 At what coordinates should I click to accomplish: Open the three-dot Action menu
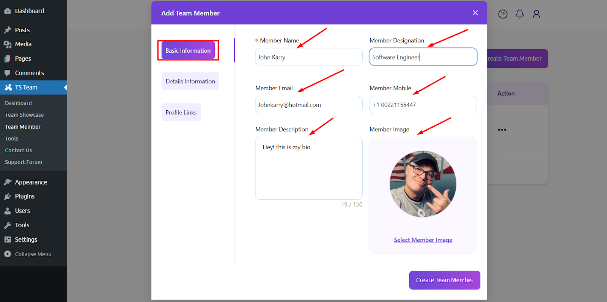[502, 130]
